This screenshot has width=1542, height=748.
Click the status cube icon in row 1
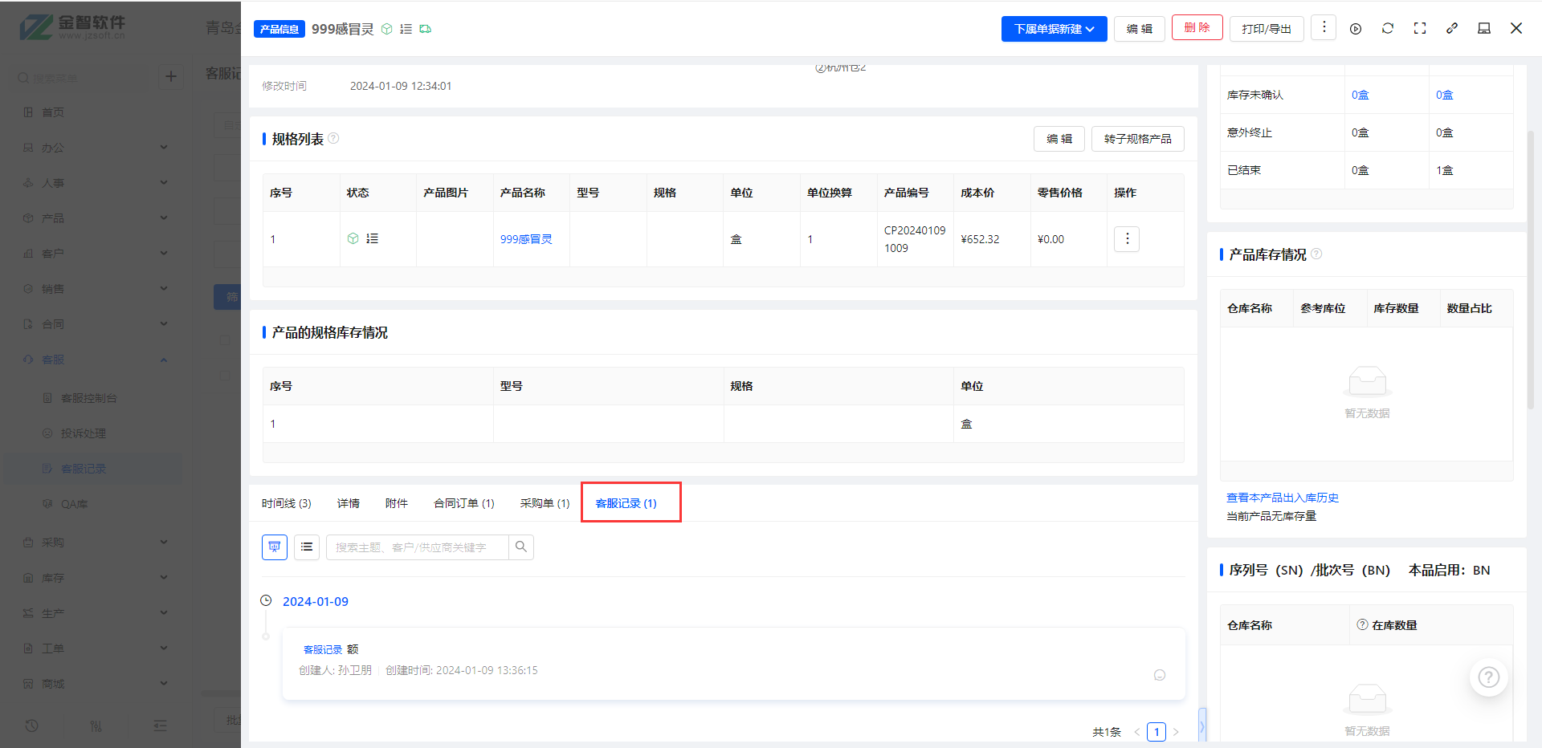[x=353, y=238]
